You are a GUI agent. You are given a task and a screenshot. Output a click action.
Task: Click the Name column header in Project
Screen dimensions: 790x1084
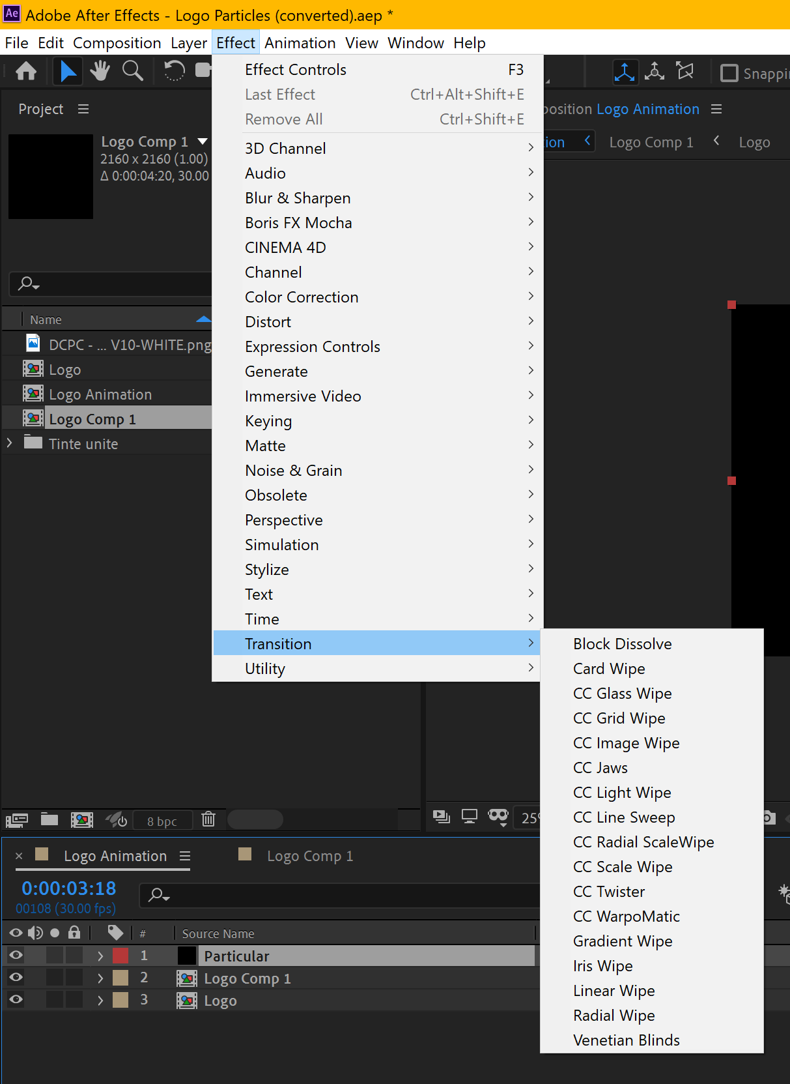point(46,320)
